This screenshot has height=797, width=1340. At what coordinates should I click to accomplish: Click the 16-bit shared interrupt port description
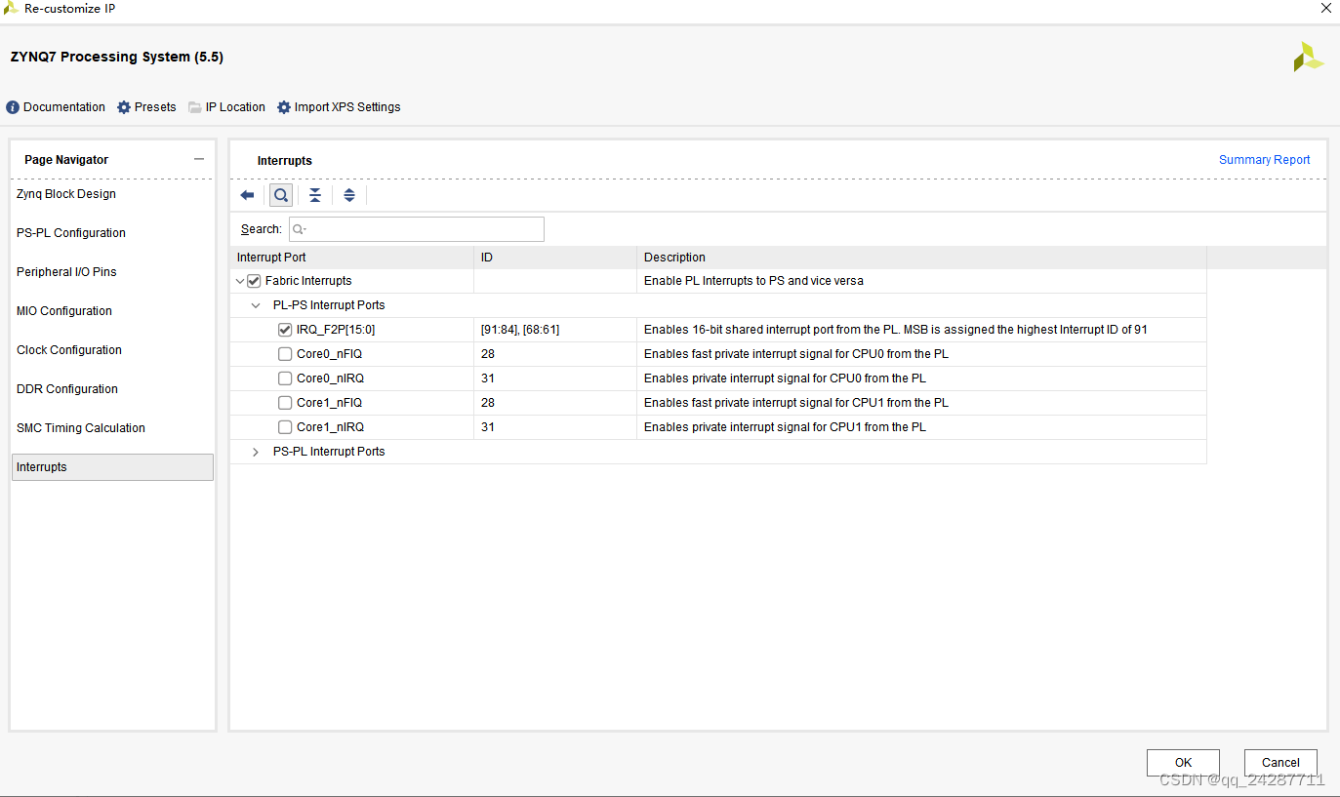[896, 330]
